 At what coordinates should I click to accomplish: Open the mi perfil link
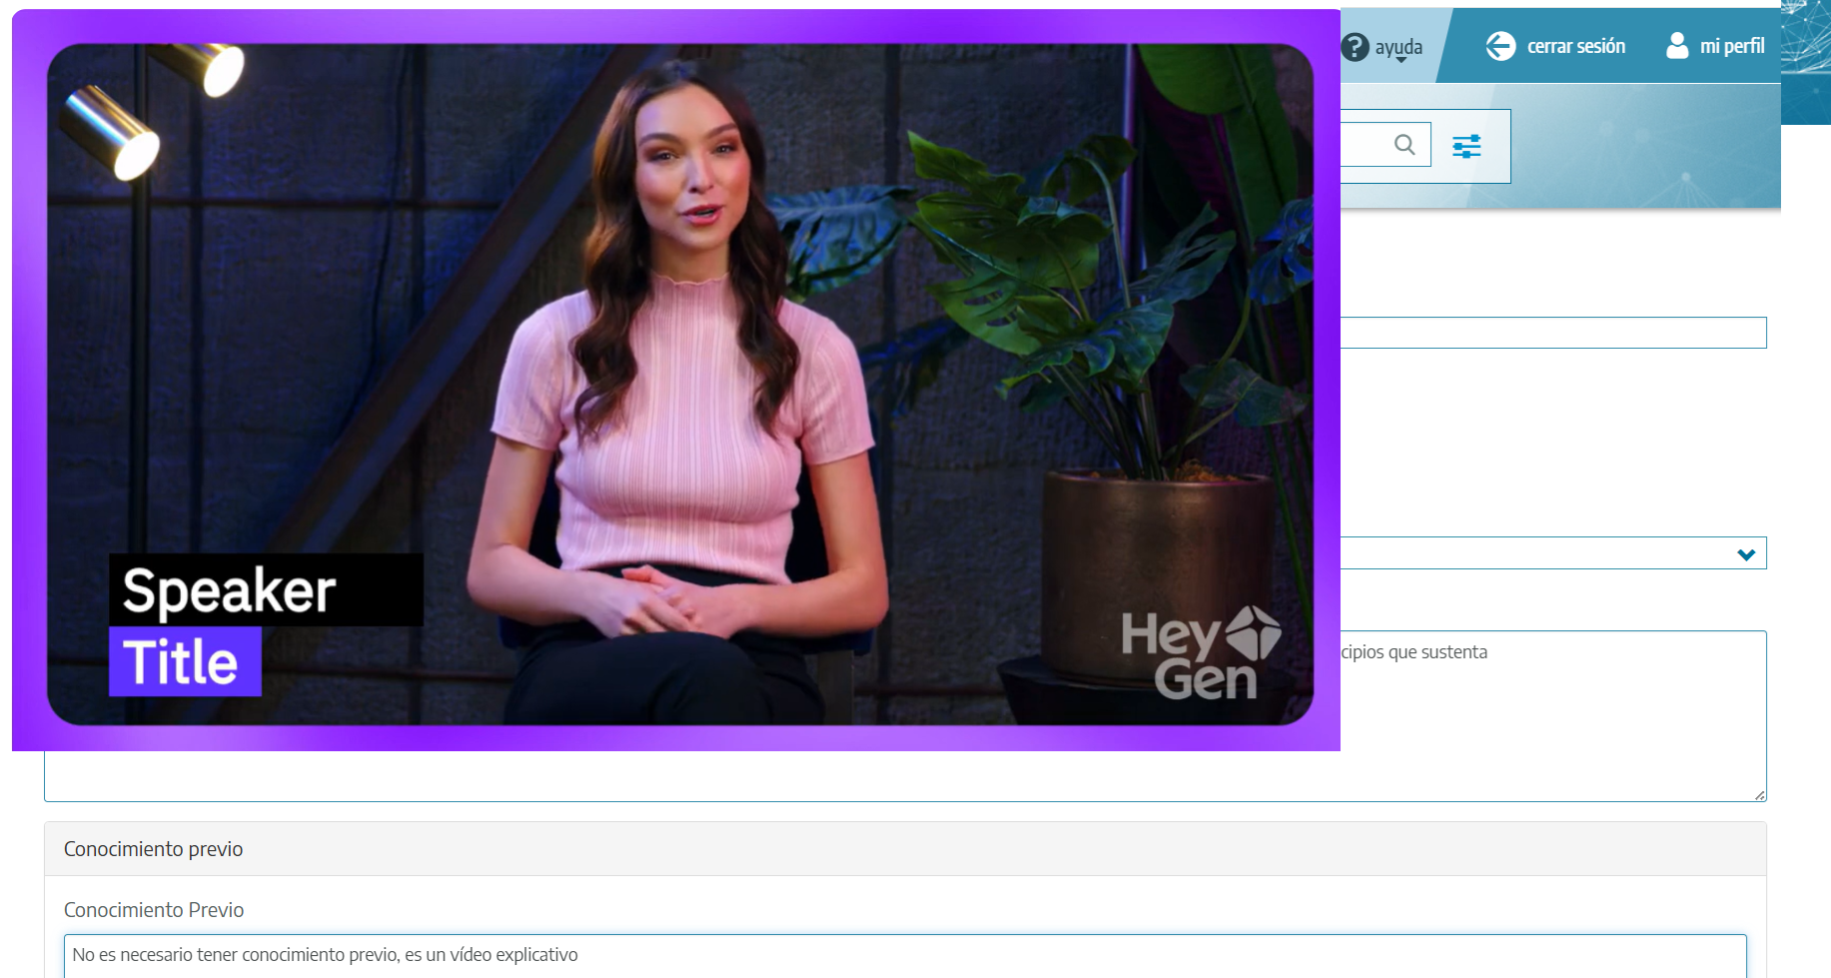point(1731,46)
